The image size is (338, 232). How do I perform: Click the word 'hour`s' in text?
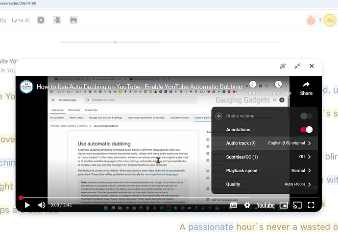point(250,227)
